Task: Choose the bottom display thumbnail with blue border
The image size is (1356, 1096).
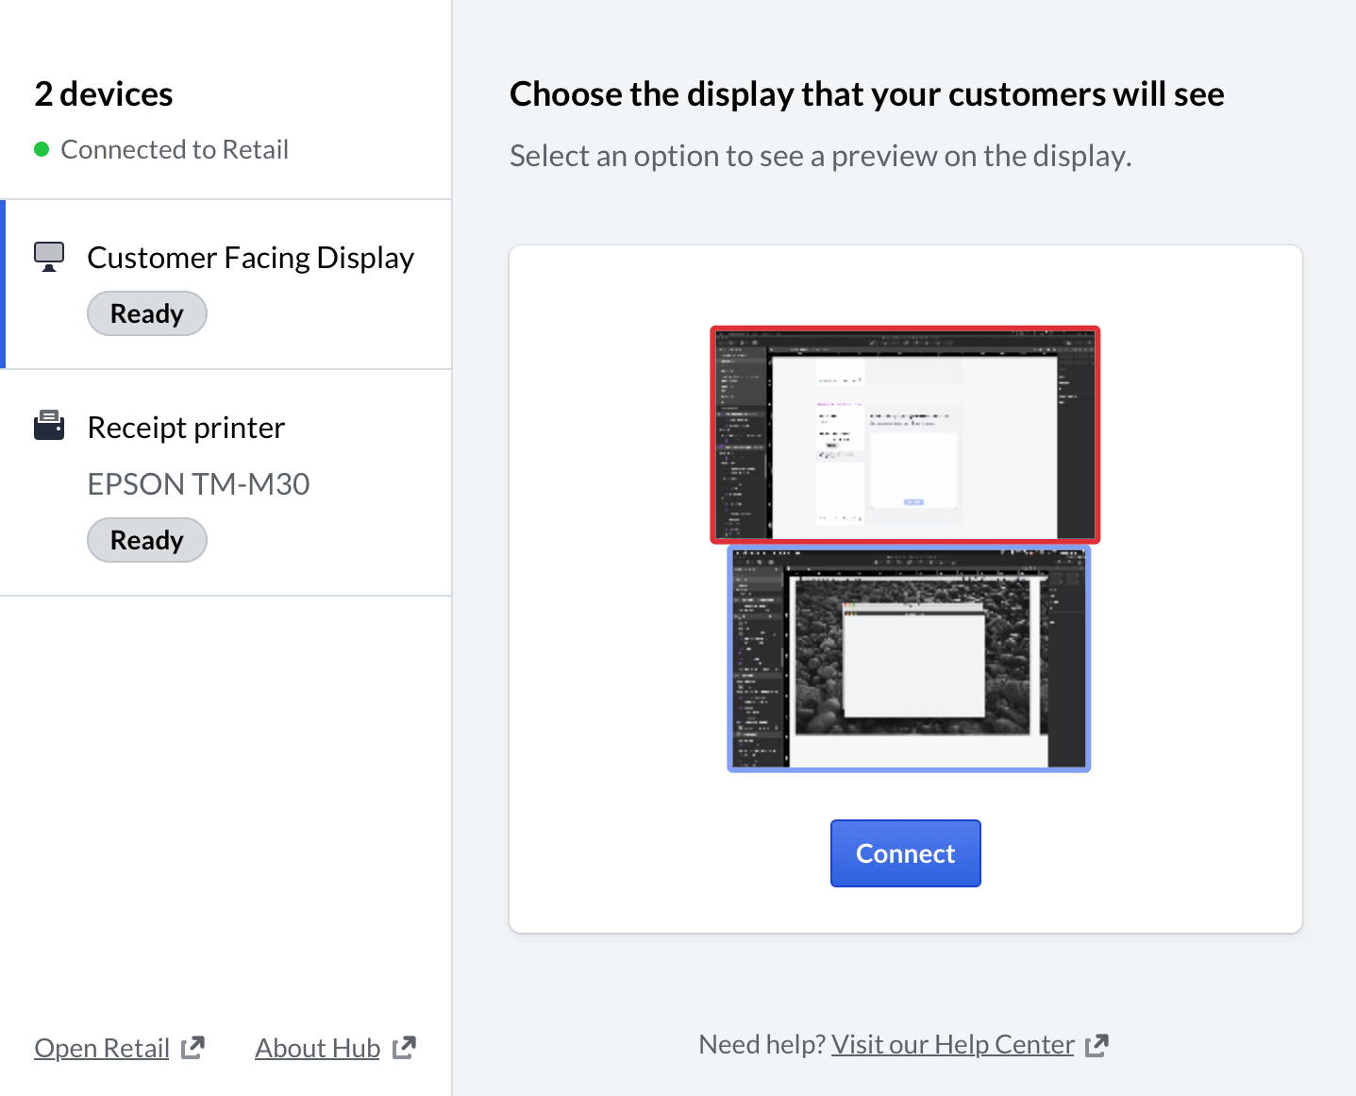Action: [909, 659]
